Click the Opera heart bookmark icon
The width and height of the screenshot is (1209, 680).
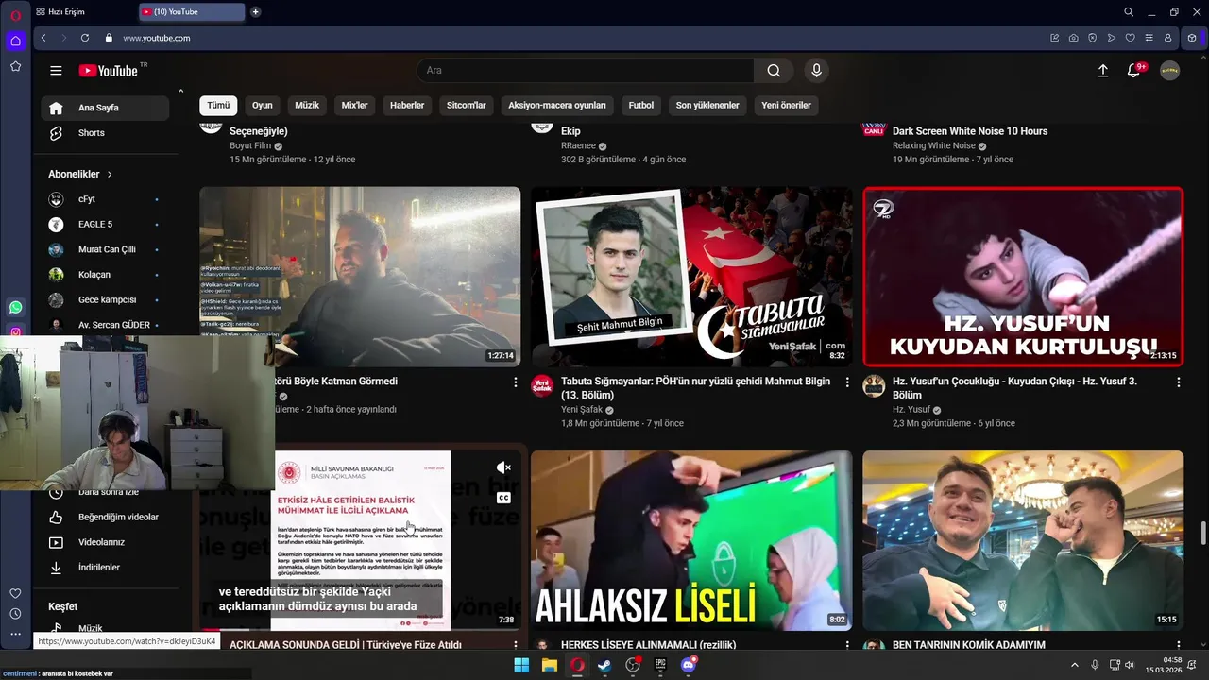(1130, 38)
